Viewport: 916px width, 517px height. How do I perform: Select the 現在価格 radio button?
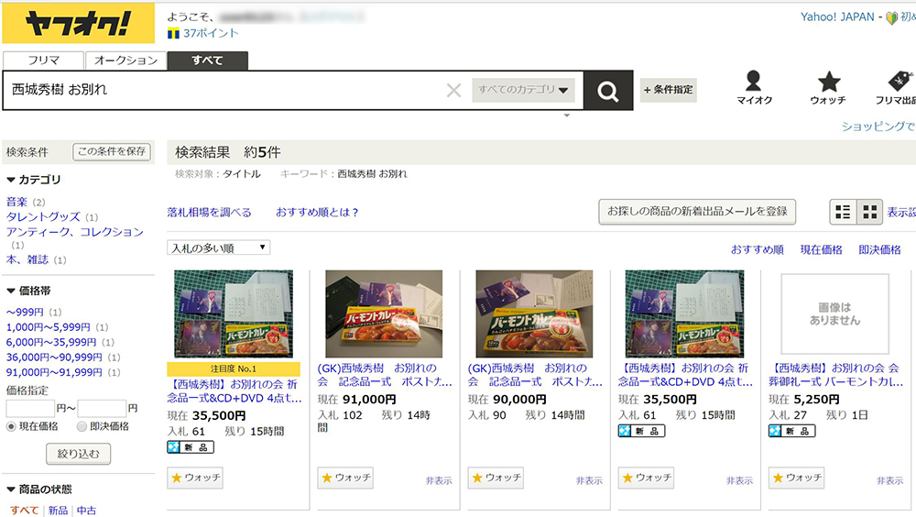tap(12, 426)
